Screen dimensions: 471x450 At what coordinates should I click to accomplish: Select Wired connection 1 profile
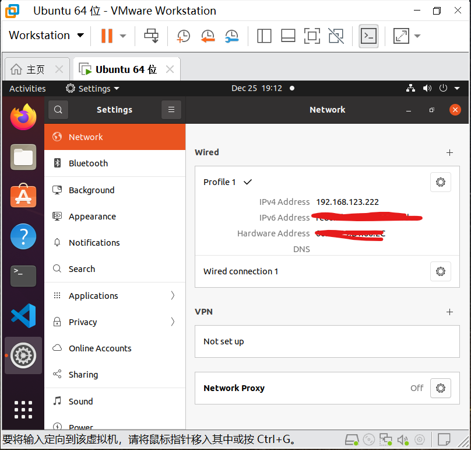click(x=241, y=271)
